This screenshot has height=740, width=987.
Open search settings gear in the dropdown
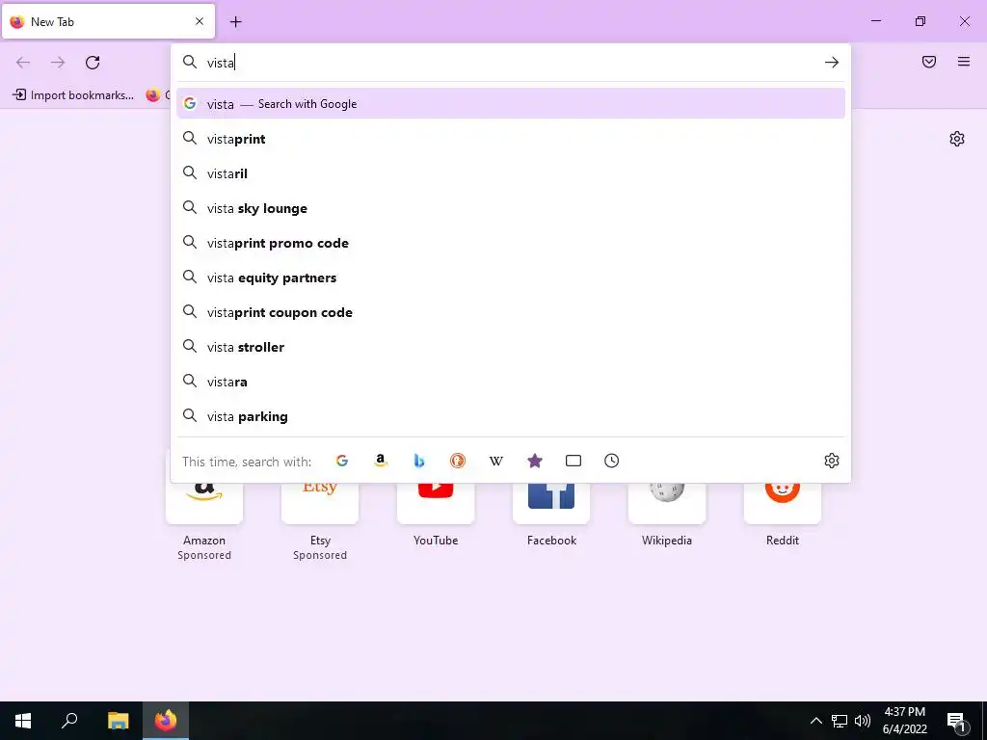click(x=832, y=461)
